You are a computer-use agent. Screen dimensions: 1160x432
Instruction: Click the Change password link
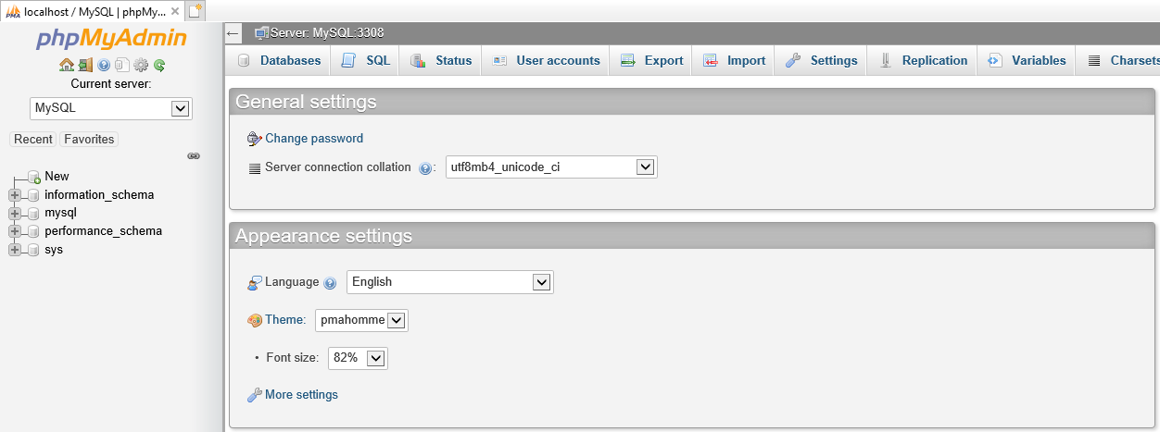[314, 139]
